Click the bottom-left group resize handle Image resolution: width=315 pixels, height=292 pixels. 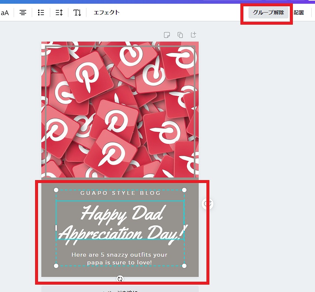click(x=56, y=266)
